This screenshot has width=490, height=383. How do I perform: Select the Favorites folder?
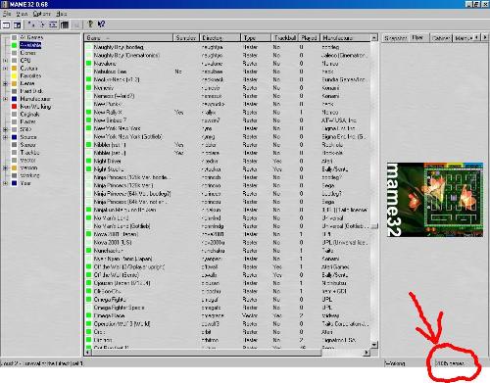[x=30, y=75]
